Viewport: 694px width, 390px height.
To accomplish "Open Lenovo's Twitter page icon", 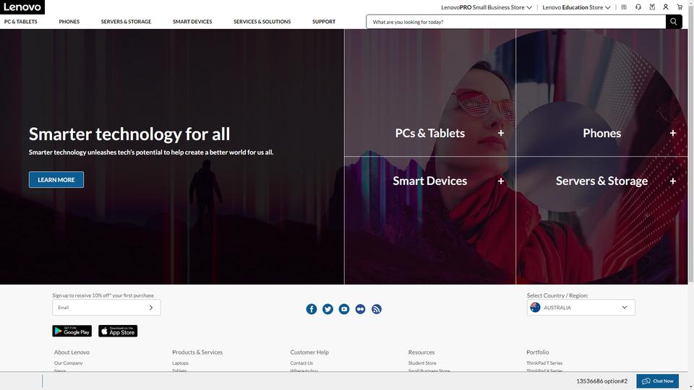I will click(327, 309).
